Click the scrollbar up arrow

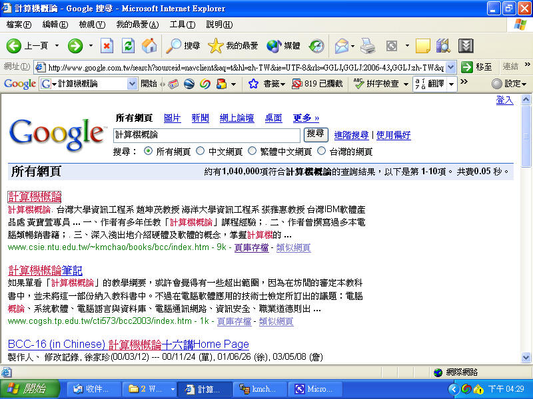[x=526, y=99]
